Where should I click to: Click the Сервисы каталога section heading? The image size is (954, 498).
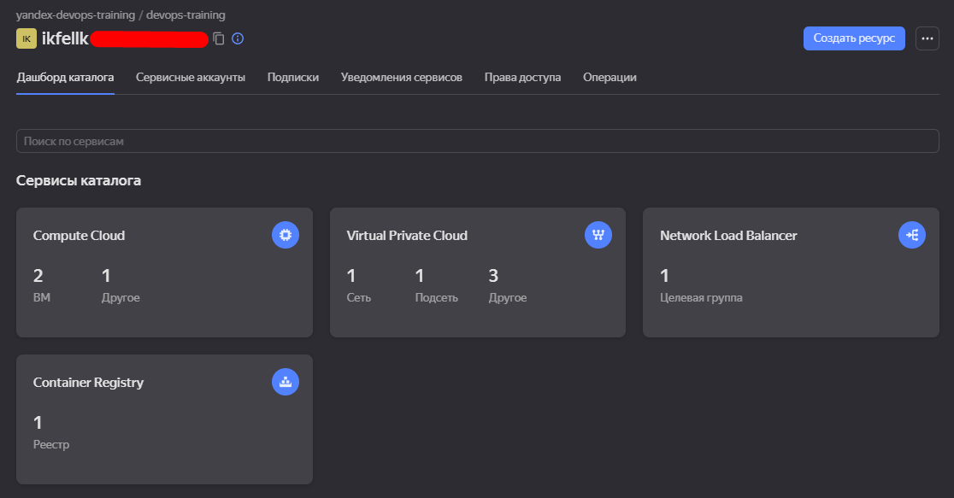click(x=79, y=180)
